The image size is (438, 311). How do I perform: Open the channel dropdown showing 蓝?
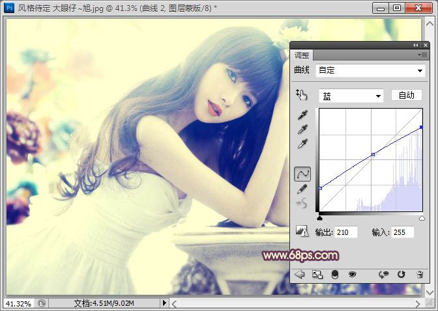click(351, 96)
